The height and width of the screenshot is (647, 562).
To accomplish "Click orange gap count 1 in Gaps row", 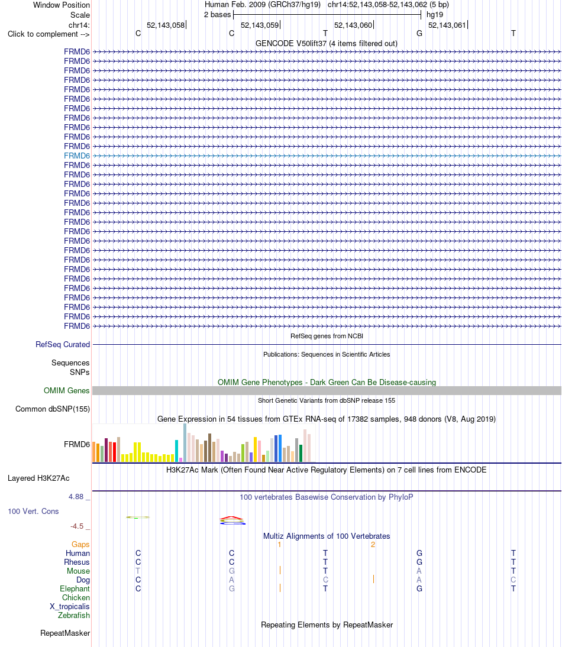I will (279, 545).
